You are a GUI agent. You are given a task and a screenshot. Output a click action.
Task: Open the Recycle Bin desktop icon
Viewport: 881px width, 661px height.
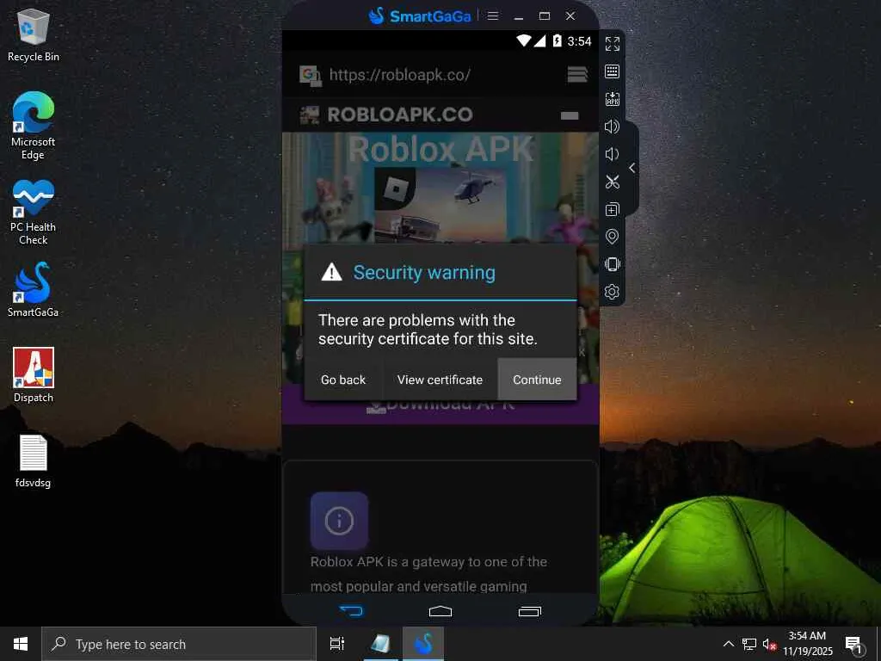coord(34,34)
